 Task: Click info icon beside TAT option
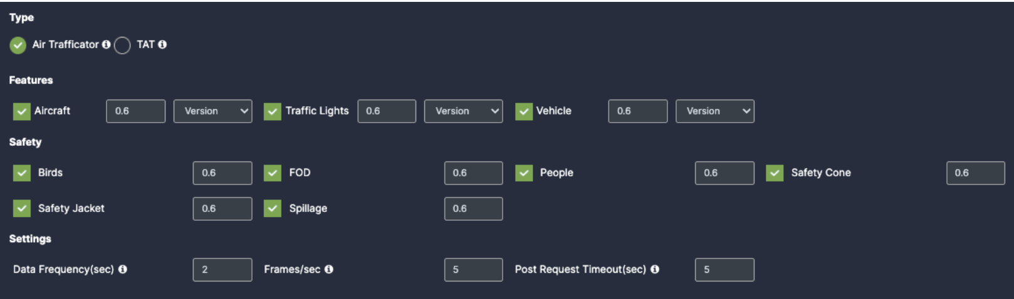coord(162,44)
